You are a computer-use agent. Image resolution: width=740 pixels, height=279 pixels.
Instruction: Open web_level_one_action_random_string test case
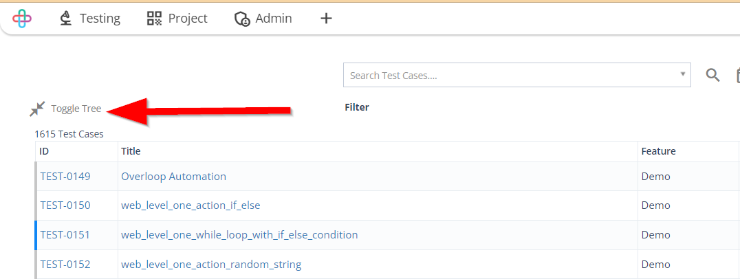point(211,265)
